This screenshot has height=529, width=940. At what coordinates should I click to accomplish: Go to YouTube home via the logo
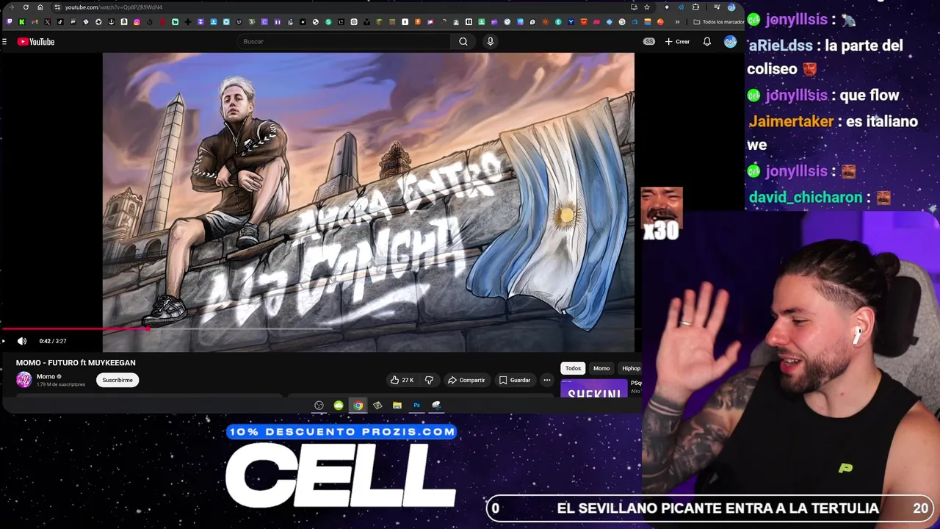click(x=36, y=42)
